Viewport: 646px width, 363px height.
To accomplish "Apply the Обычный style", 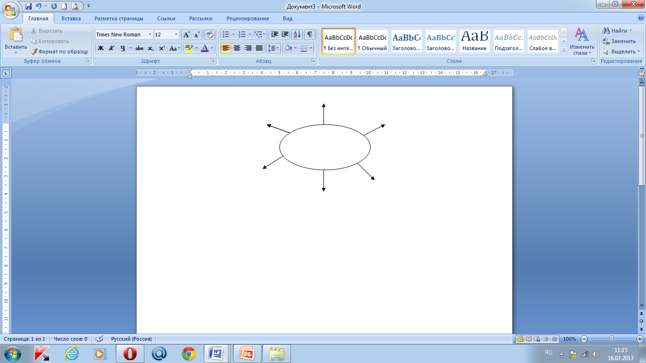I will tap(372, 41).
